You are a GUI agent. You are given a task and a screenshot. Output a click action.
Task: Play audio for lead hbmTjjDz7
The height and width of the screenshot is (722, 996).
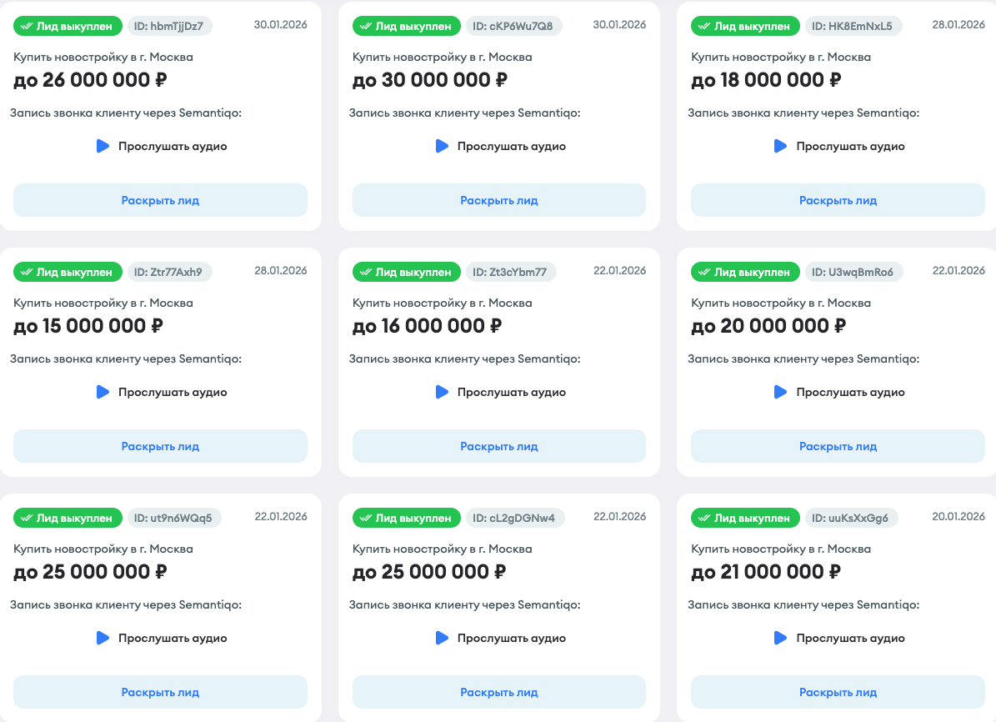pos(103,146)
